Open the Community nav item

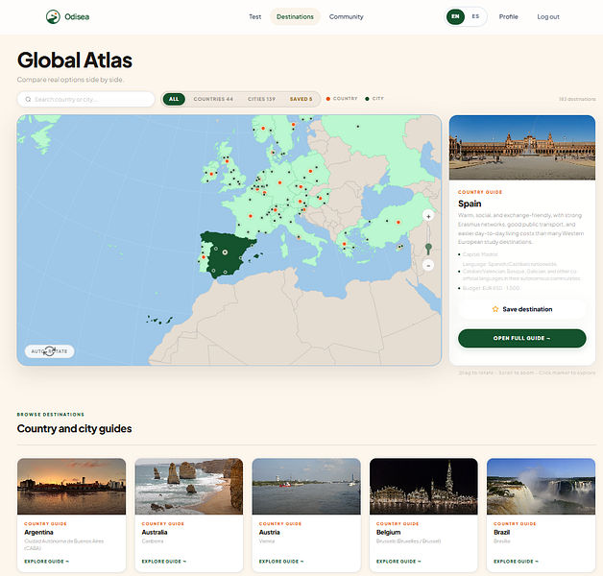[346, 16]
